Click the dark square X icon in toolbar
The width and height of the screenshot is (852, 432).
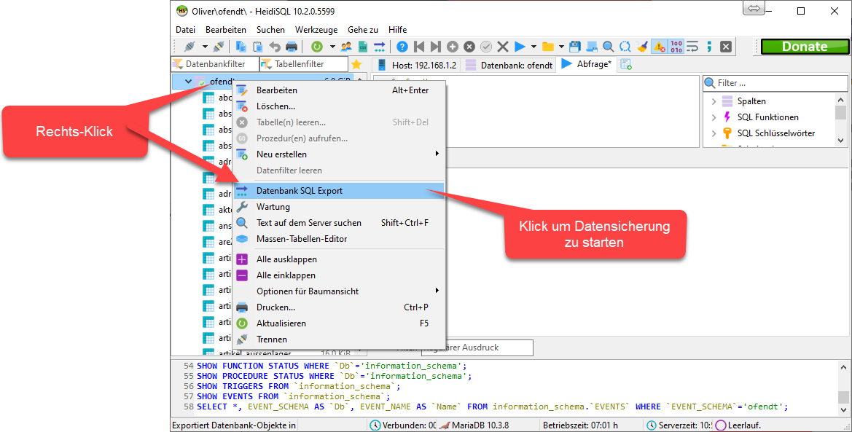[x=726, y=47]
